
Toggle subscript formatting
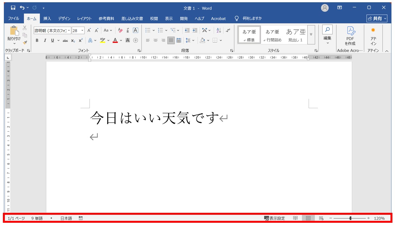click(x=73, y=40)
